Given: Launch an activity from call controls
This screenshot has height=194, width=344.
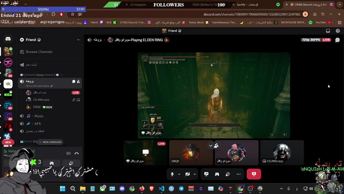Looking at the screenshot, I should [x=217, y=174].
